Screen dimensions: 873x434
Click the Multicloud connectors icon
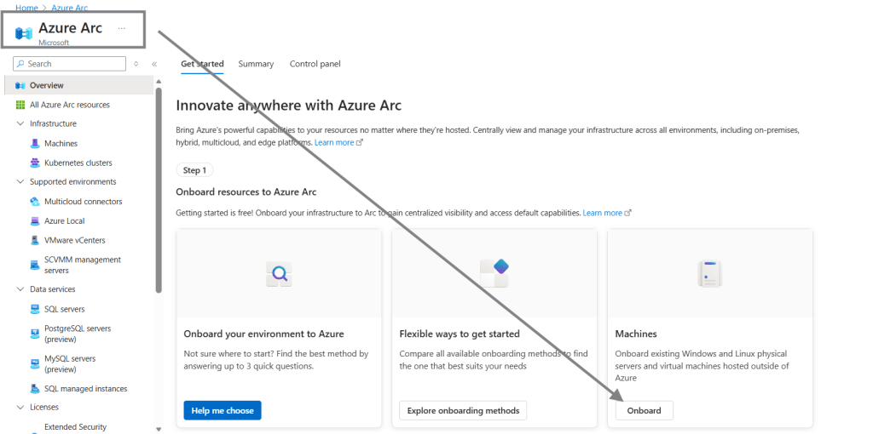[35, 202]
